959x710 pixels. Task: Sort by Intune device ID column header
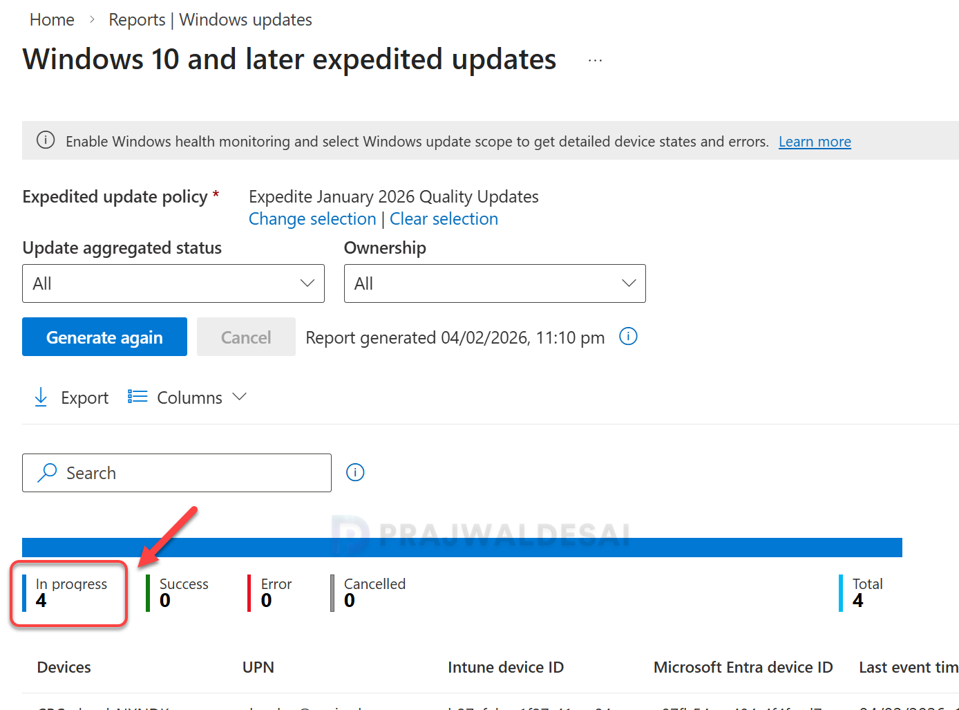pos(506,667)
